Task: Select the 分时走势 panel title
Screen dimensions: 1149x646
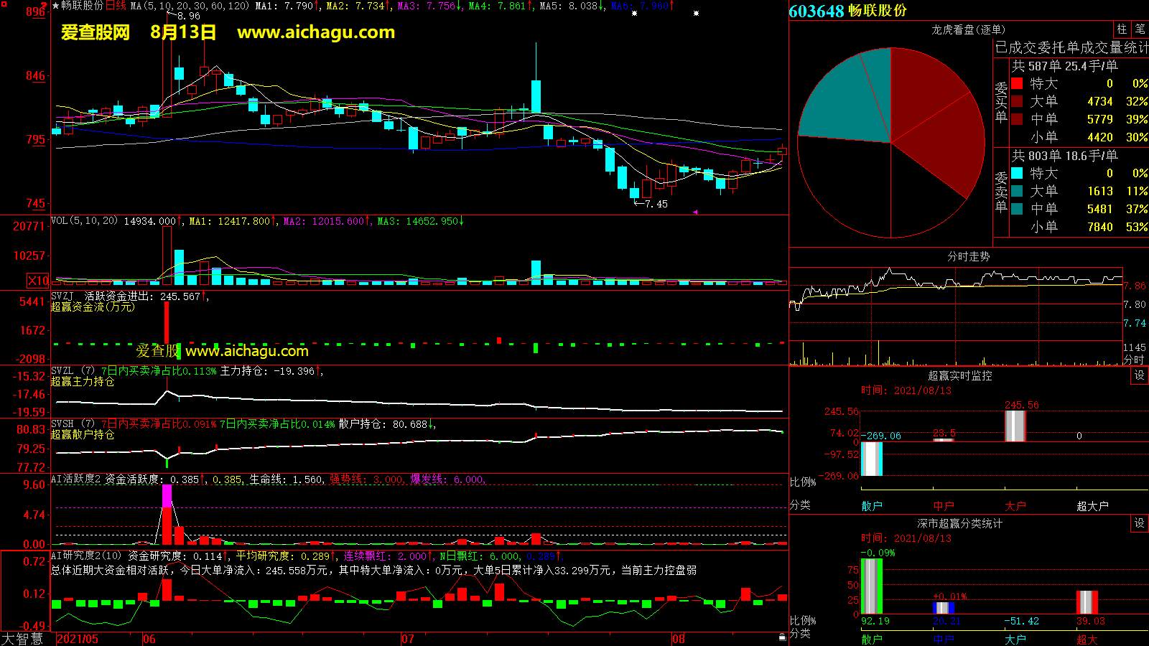Action: pos(968,256)
